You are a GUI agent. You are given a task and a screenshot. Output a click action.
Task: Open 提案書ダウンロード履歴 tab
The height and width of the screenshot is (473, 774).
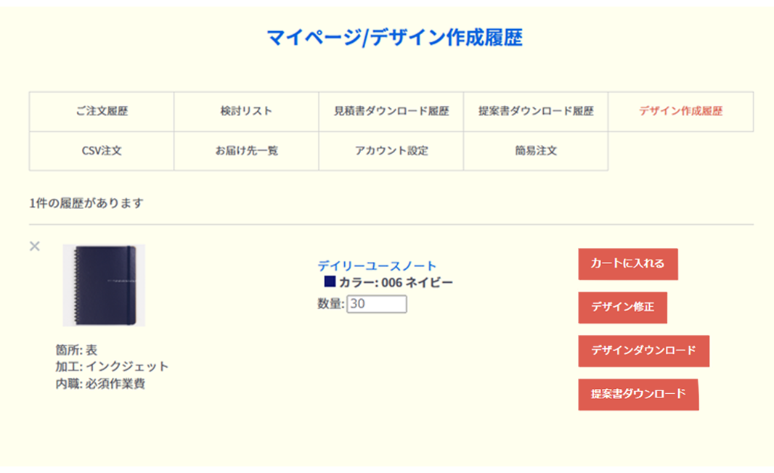tap(536, 112)
